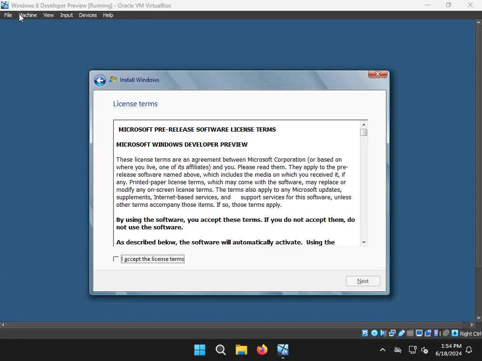Check the accept license terms checkbox

pos(116,259)
